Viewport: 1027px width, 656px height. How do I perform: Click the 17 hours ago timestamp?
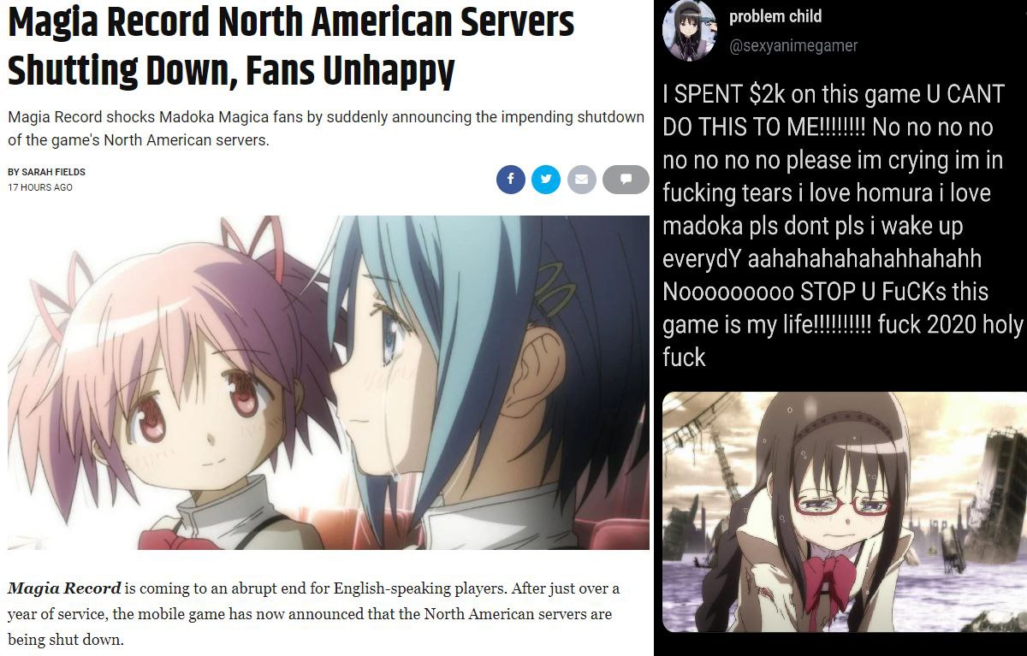click(x=40, y=187)
